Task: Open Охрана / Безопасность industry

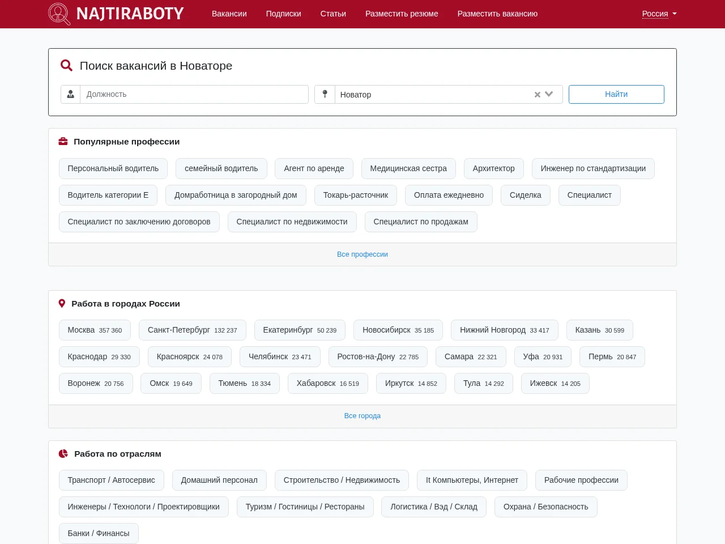Action: coord(546,507)
